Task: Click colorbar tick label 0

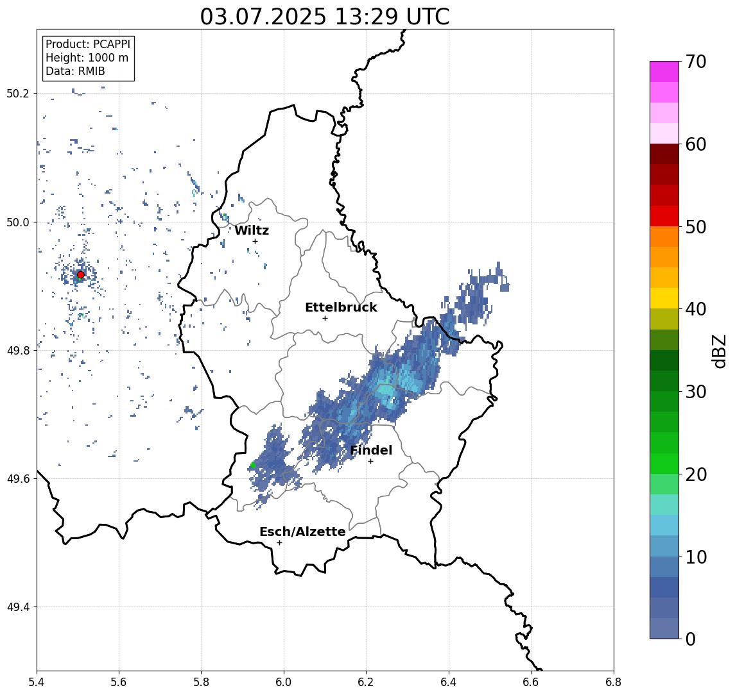Action: pyautogui.click(x=691, y=639)
